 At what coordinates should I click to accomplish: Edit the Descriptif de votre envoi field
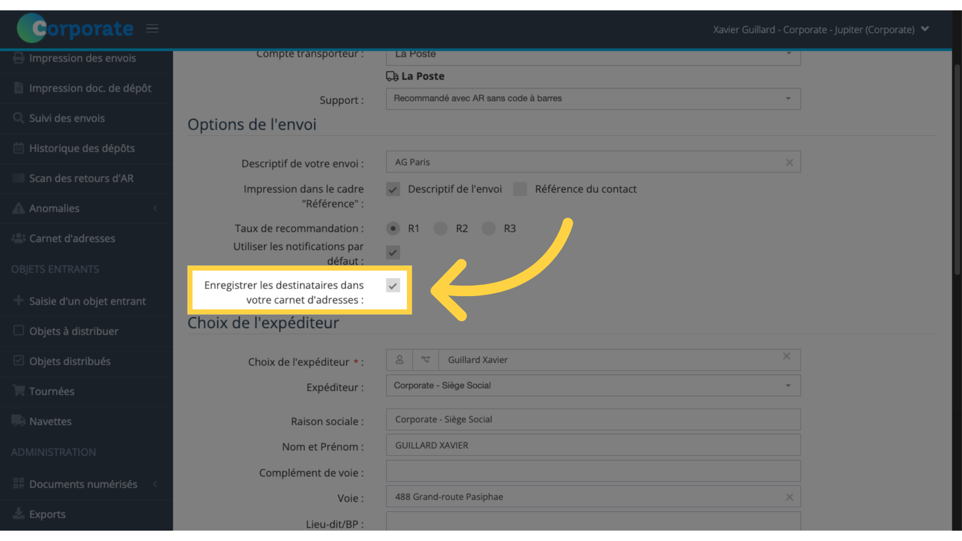click(593, 162)
